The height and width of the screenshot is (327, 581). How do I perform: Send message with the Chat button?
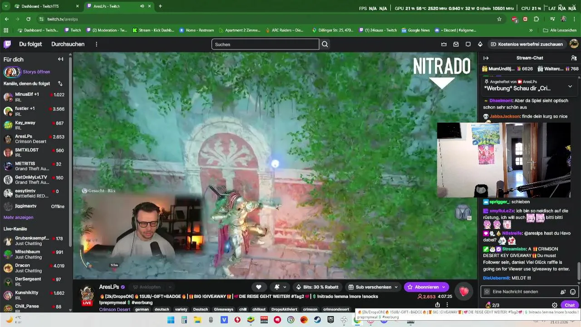[570, 305]
